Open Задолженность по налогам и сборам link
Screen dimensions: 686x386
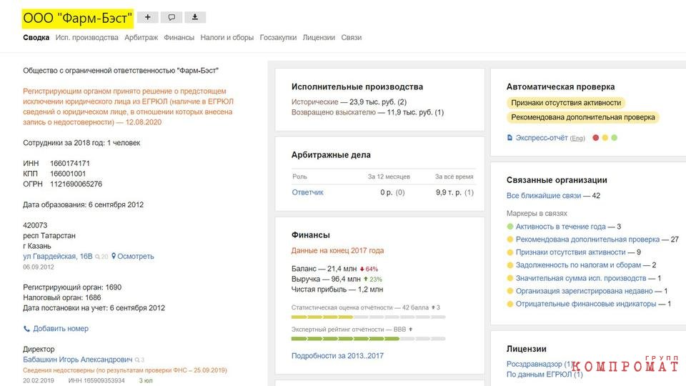(x=578, y=265)
